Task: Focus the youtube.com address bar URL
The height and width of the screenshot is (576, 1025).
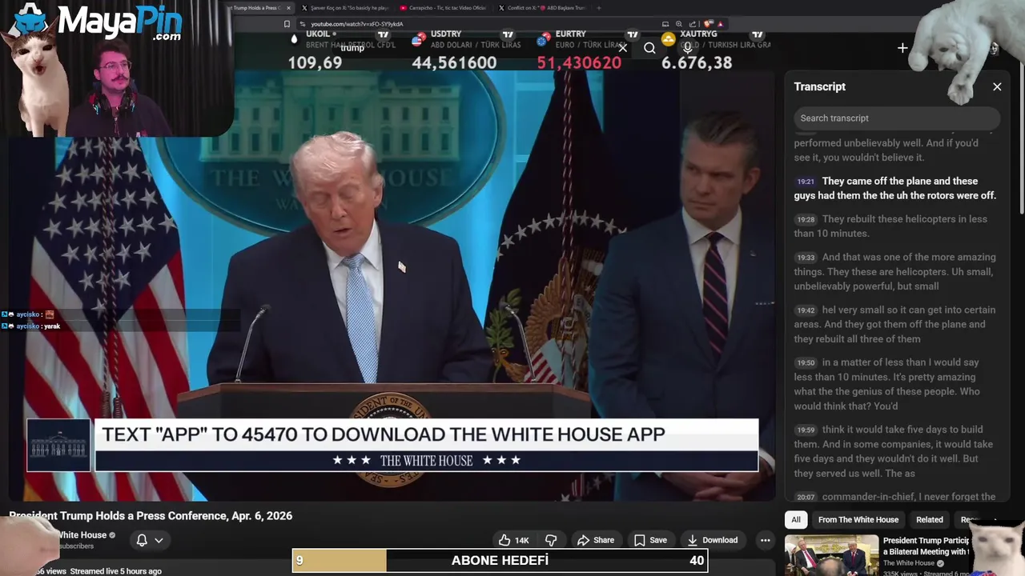Action: click(357, 24)
